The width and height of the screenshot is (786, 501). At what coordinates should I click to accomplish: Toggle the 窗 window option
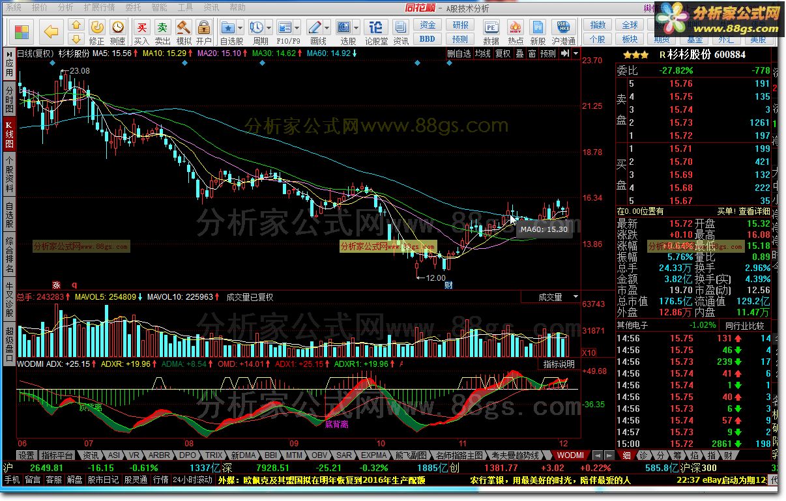pyautogui.click(x=532, y=53)
